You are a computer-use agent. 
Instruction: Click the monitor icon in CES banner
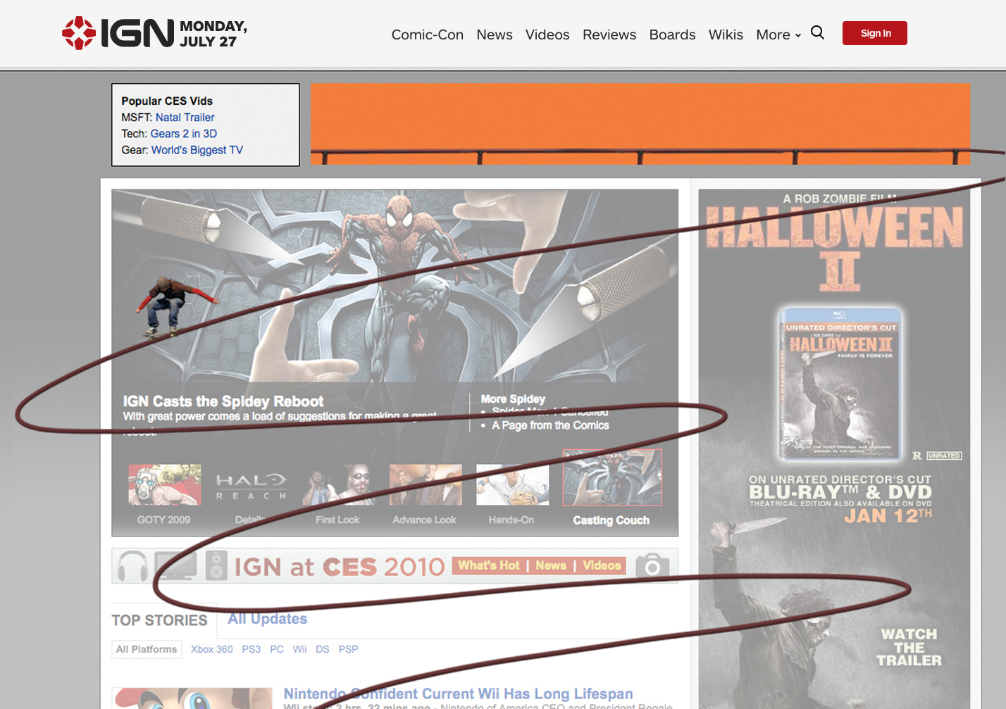click(175, 565)
